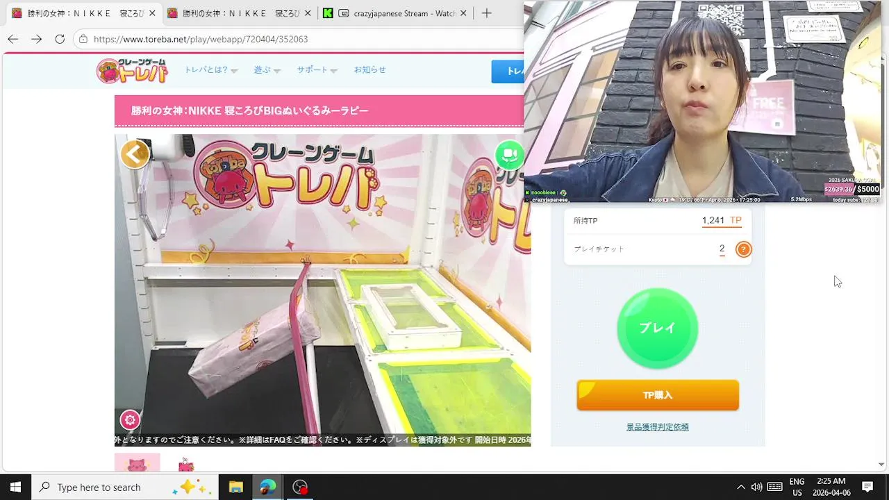889x500 pixels.
Task: Reload the current page
Action: tap(60, 39)
